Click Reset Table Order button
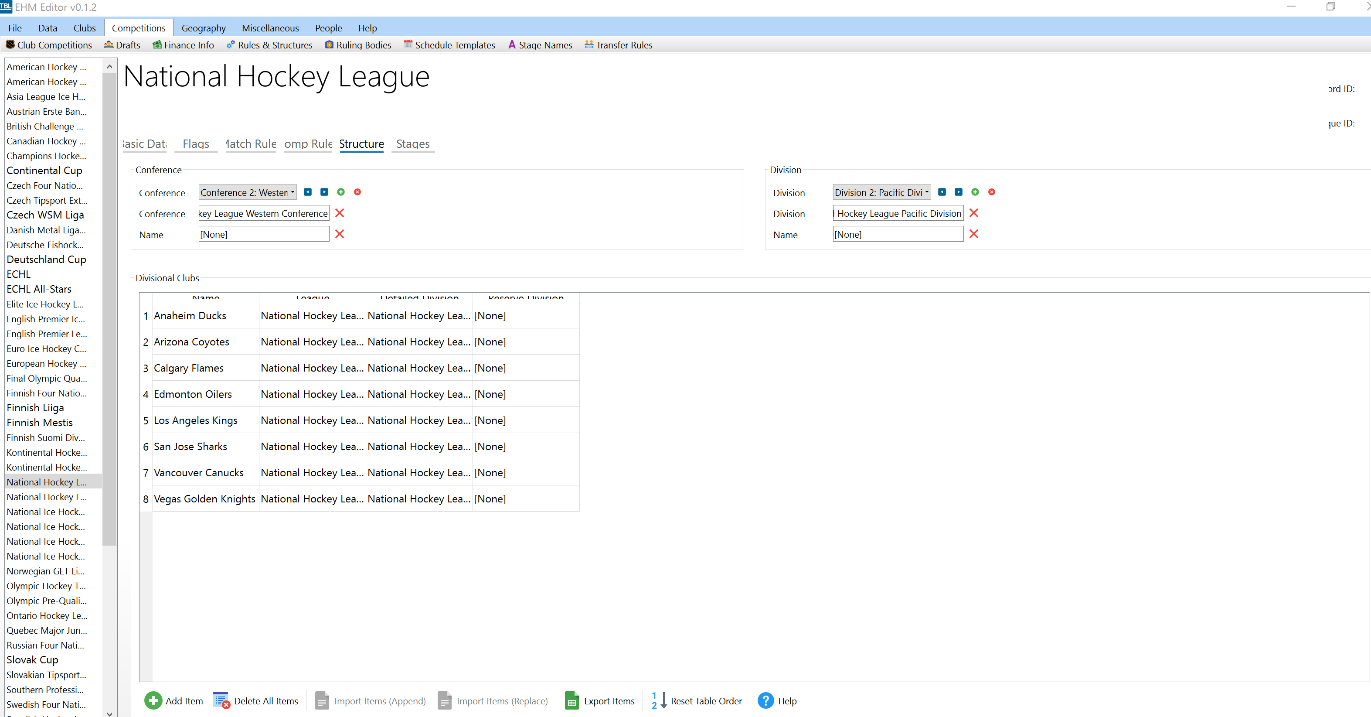The height and width of the screenshot is (717, 1371). point(697,700)
